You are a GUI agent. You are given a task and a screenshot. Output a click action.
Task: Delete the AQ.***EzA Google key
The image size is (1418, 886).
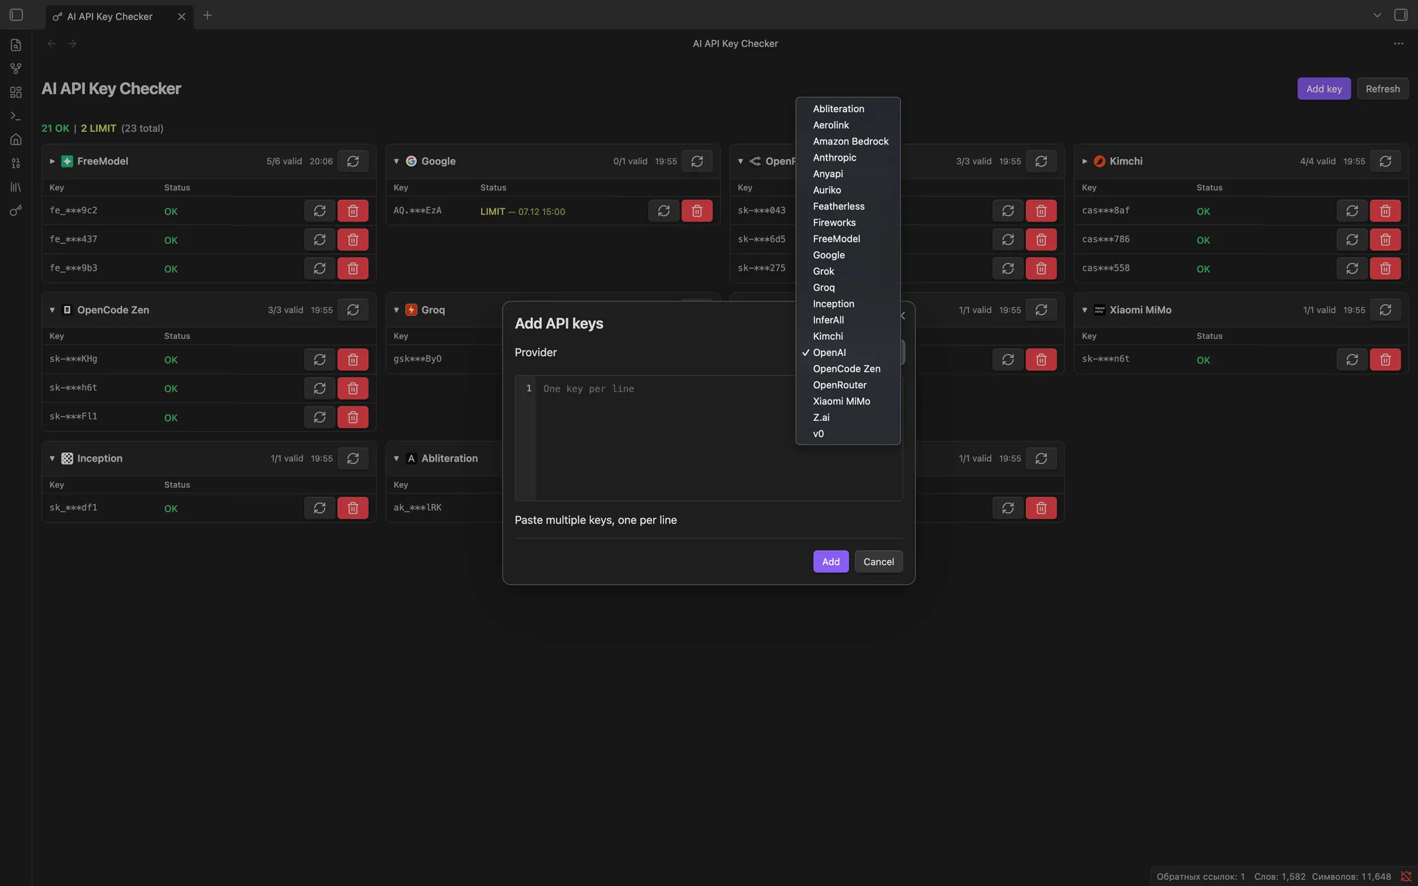tap(697, 211)
